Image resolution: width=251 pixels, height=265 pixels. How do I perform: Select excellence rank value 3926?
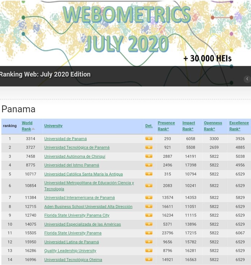[240, 139]
